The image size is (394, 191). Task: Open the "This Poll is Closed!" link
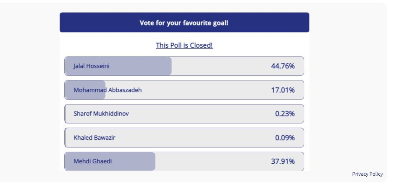point(184,45)
